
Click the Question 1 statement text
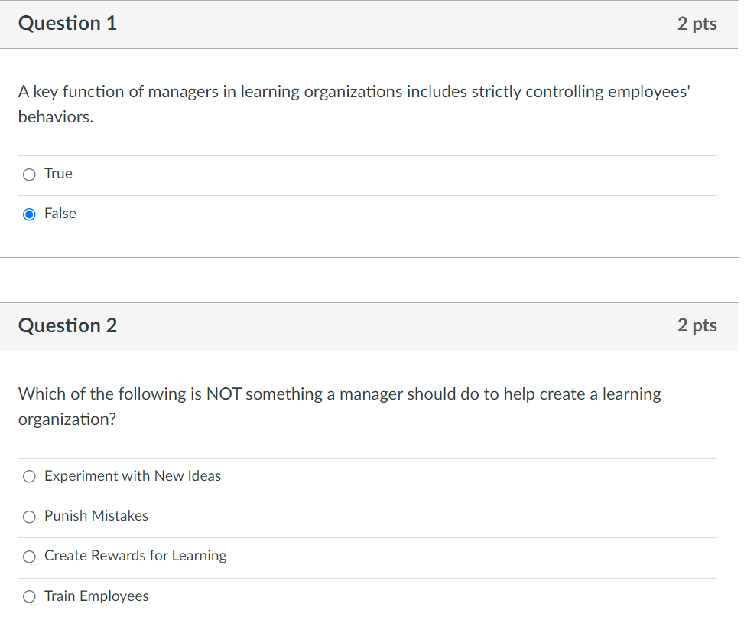click(353, 104)
